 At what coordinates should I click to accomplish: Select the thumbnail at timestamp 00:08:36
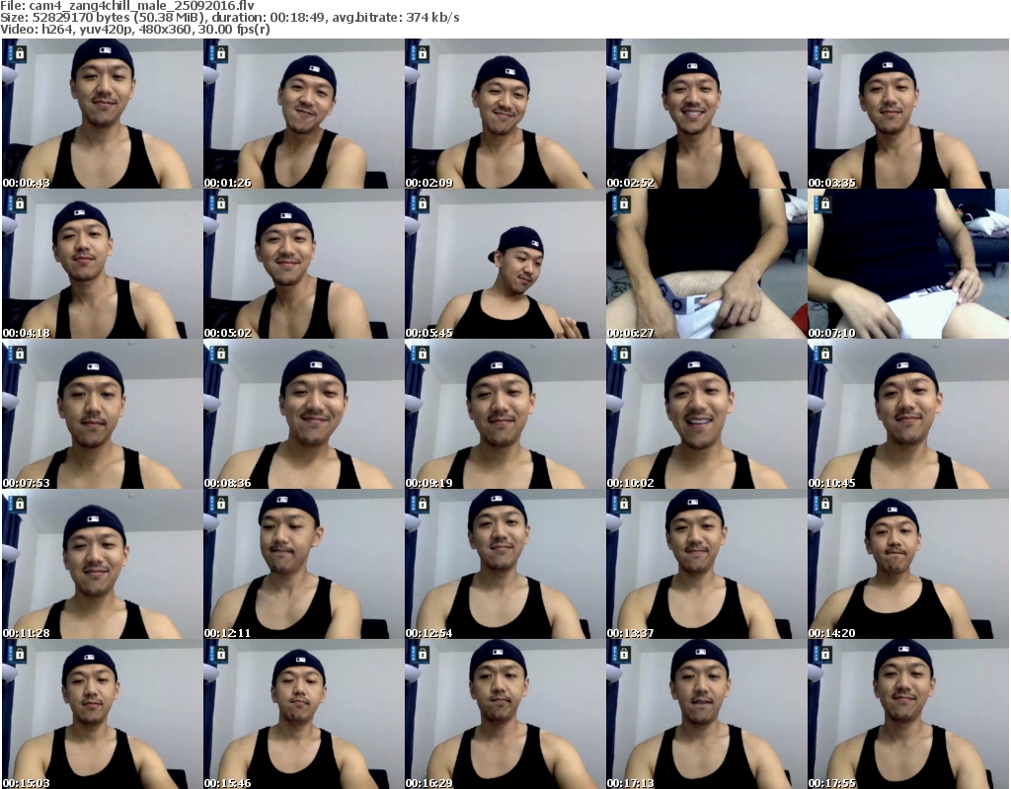pos(303,415)
